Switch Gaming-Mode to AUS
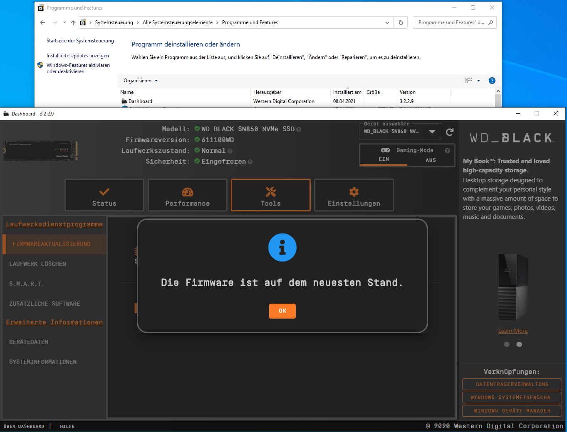This screenshot has height=432, width=567. [x=431, y=160]
